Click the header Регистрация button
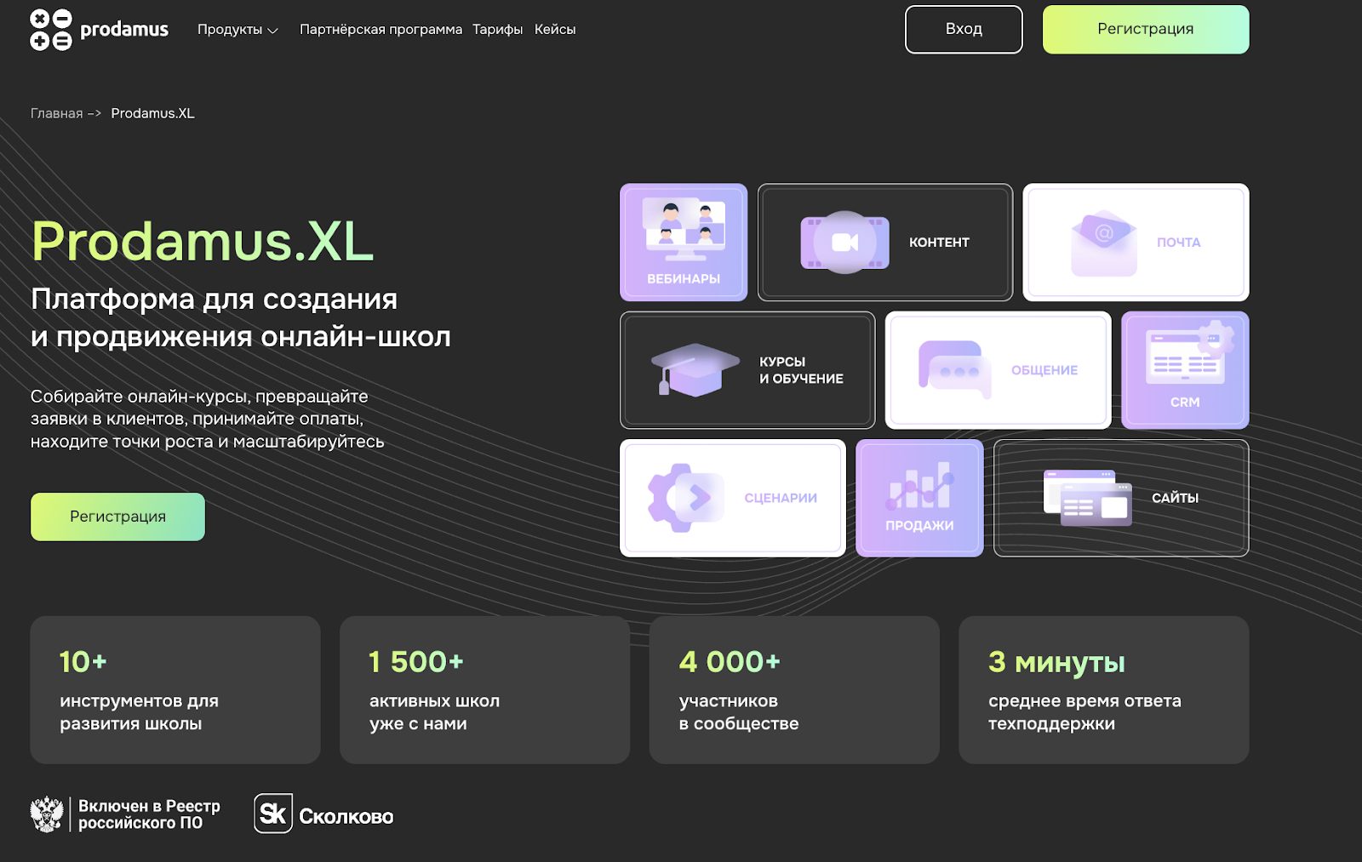The width and height of the screenshot is (1362, 862). pos(1146,30)
